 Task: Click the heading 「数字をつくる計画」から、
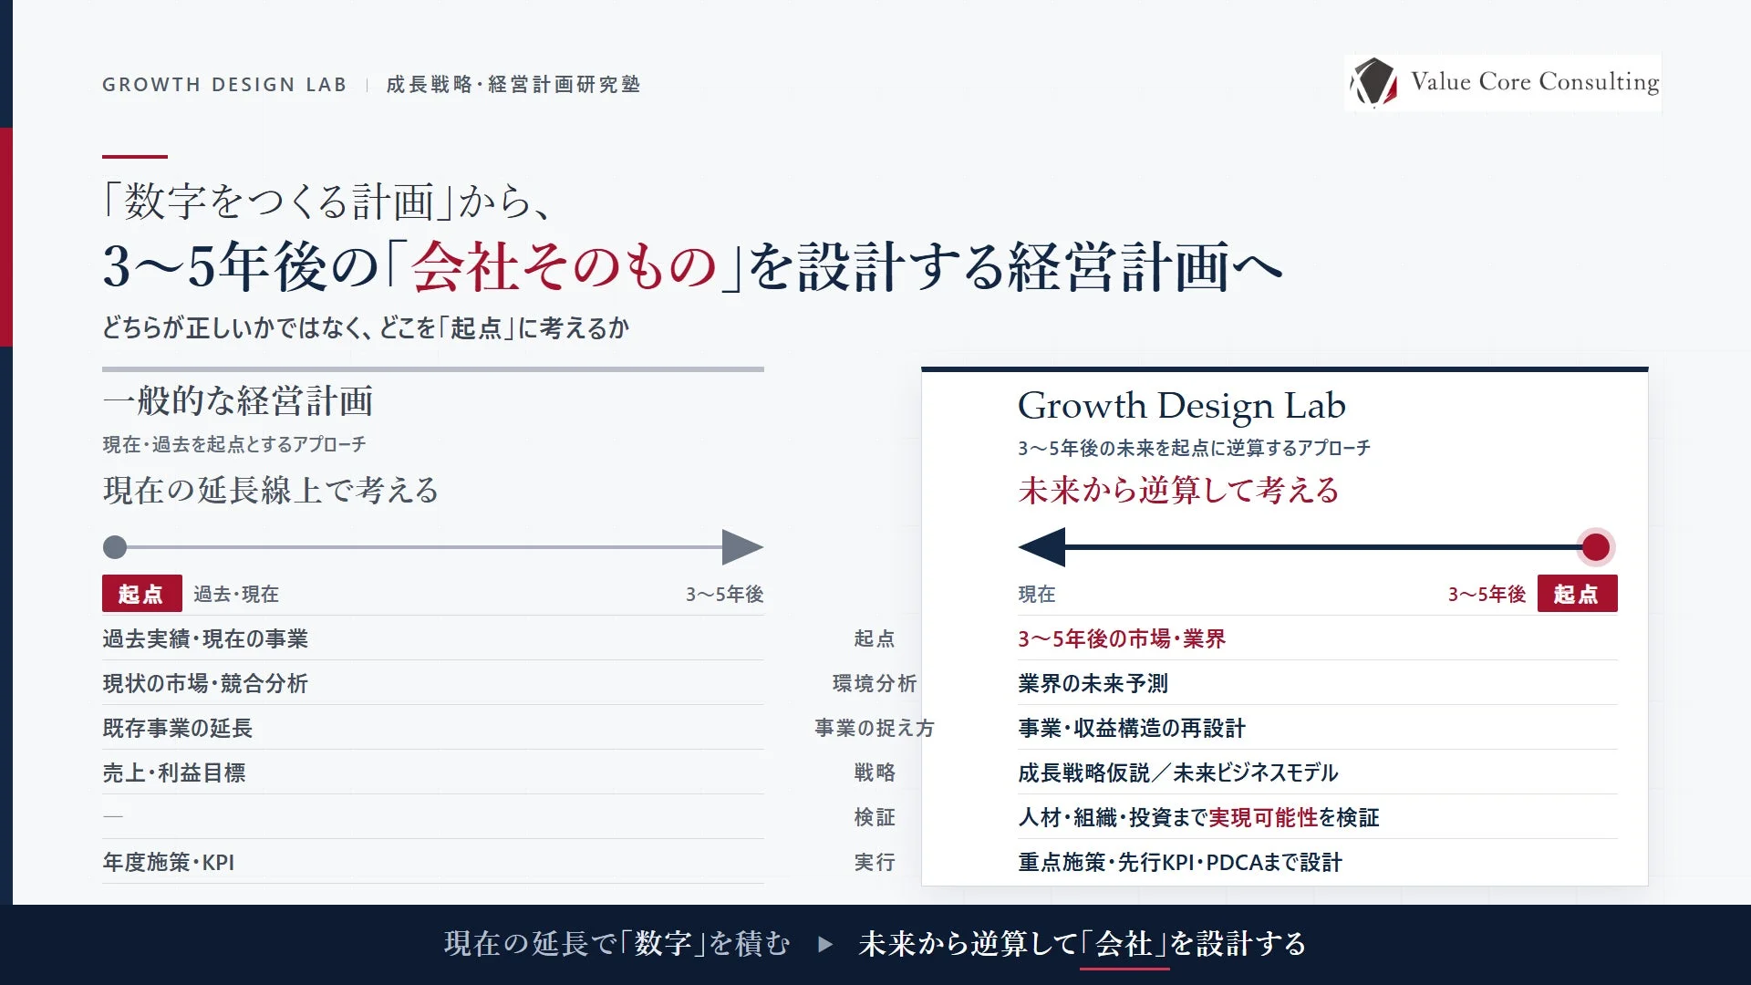[x=328, y=201]
